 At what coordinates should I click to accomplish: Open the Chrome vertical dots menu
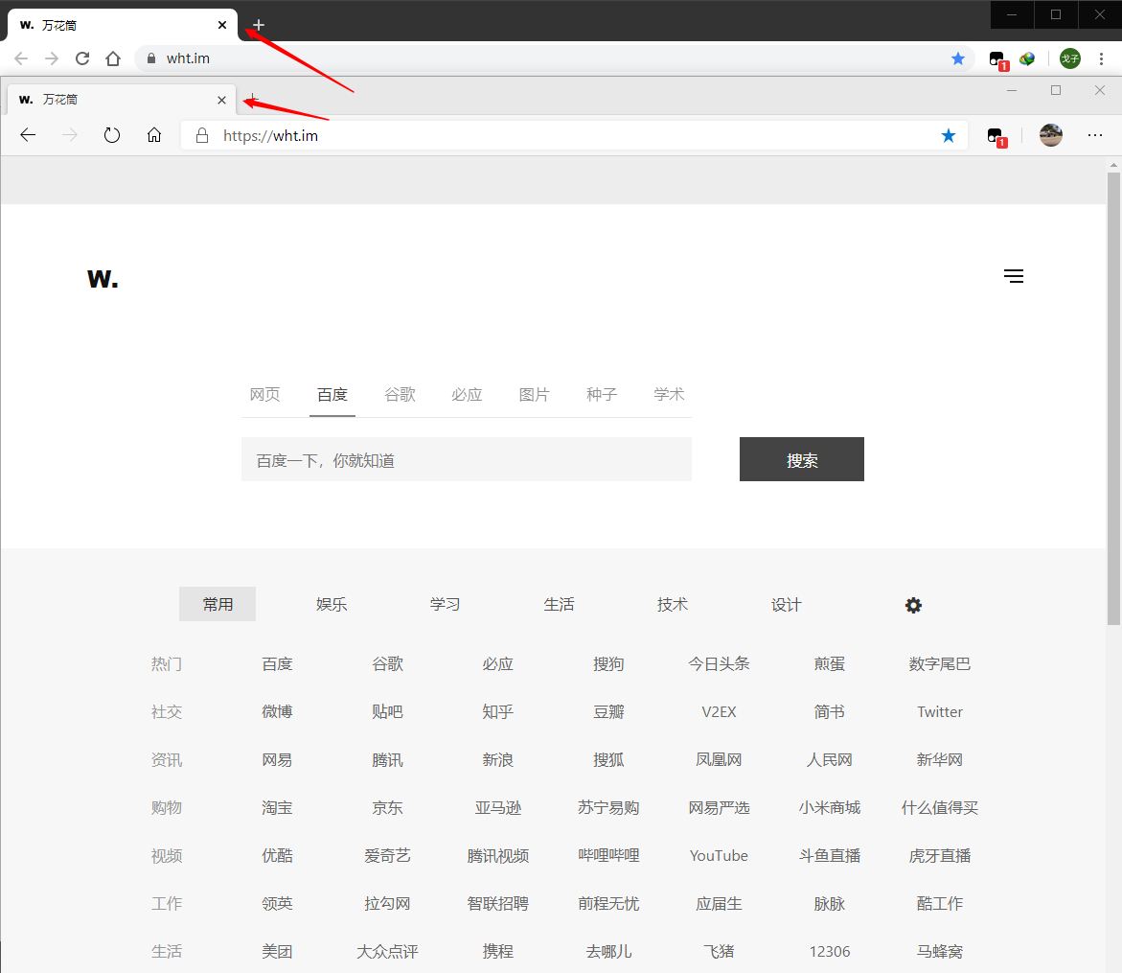[1101, 58]
